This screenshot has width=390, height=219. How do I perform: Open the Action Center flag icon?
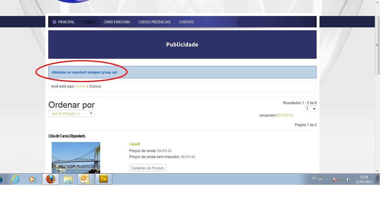[335, 179]
